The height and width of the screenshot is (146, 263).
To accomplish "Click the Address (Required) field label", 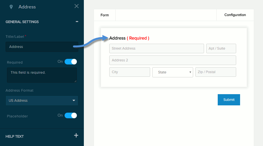I will pos(129,38).
